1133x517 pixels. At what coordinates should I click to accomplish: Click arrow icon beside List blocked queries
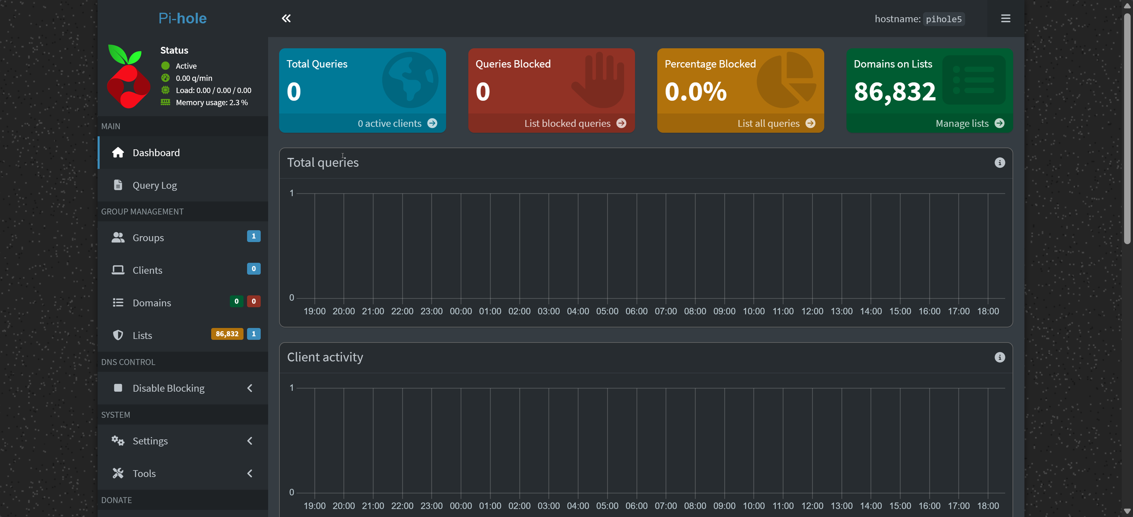[621, 124]
